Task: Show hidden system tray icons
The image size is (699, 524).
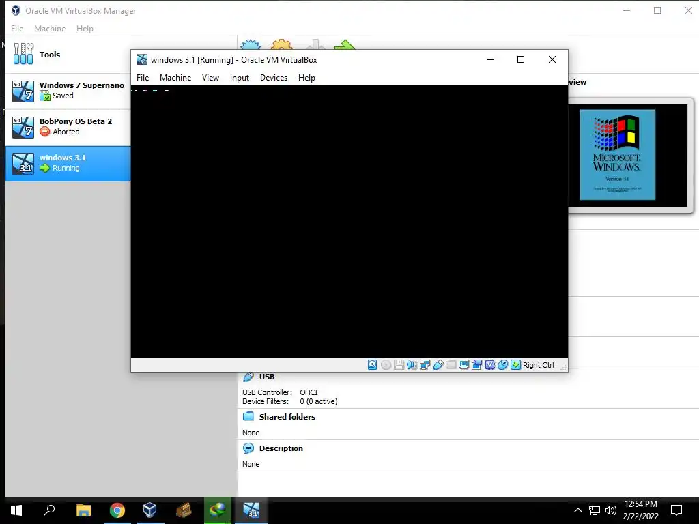Action: click(577, 510)
